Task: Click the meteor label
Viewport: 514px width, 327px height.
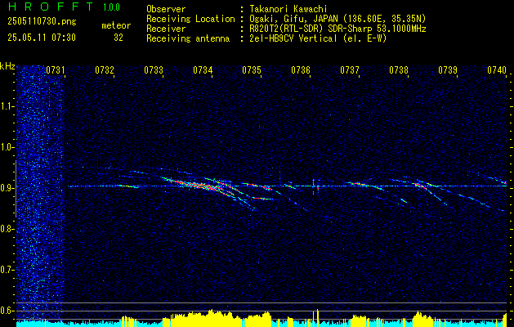Action: point(116,25)
